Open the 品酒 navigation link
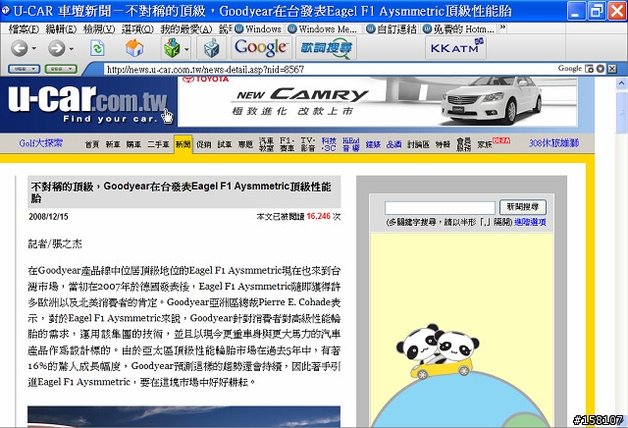The width and height of the screenshot is (628, 428). click(393, 144)
